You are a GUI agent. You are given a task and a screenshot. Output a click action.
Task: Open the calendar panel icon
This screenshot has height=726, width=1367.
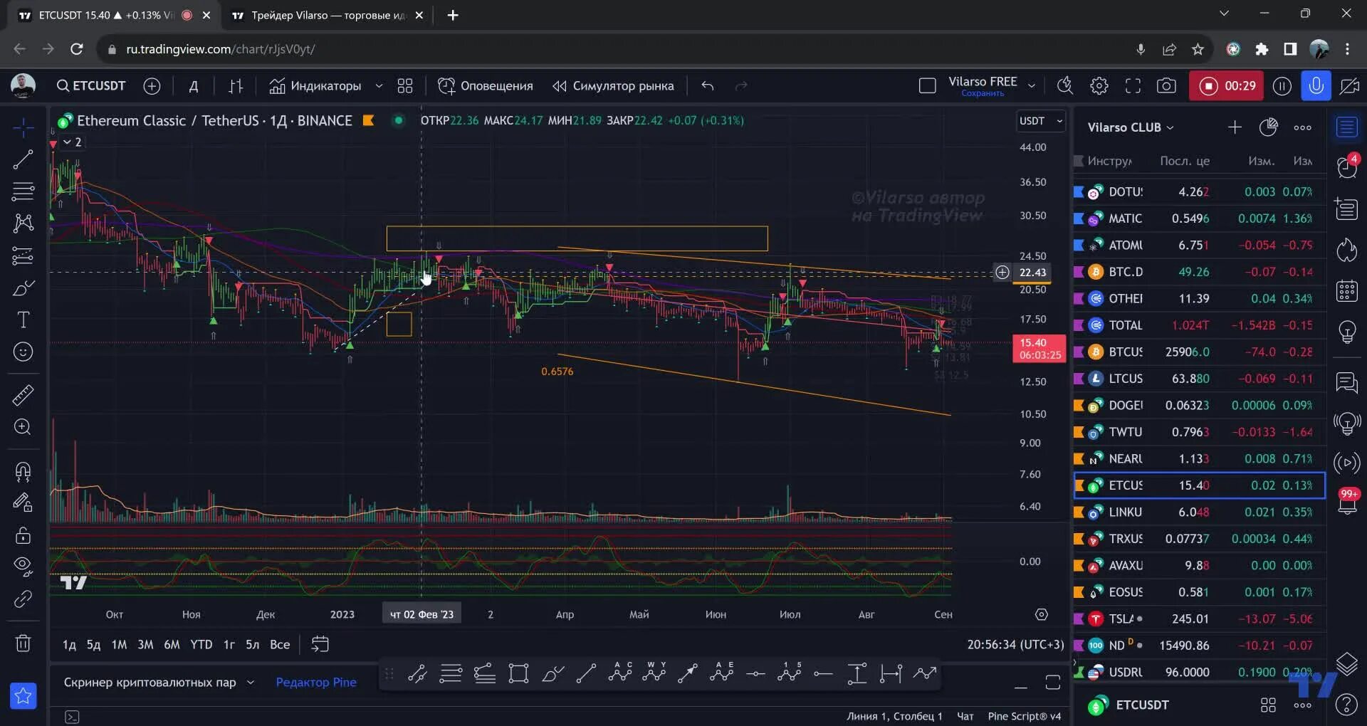(x=1346, y=291)
